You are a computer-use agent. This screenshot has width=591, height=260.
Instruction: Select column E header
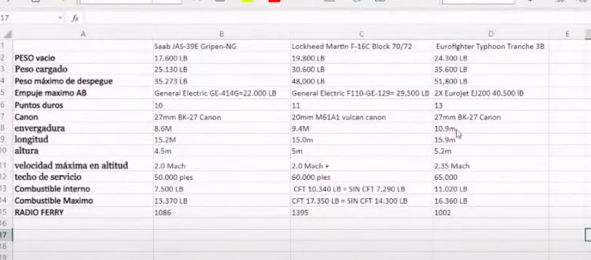coord(567,34)
